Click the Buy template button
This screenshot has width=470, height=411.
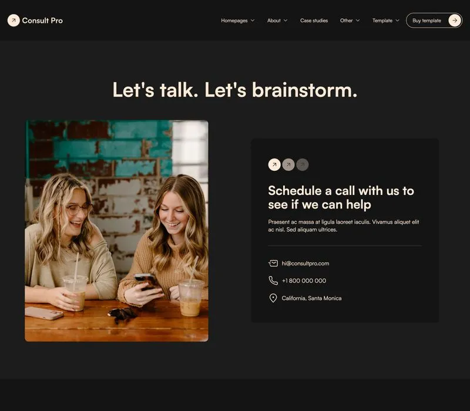coord(434,21)
